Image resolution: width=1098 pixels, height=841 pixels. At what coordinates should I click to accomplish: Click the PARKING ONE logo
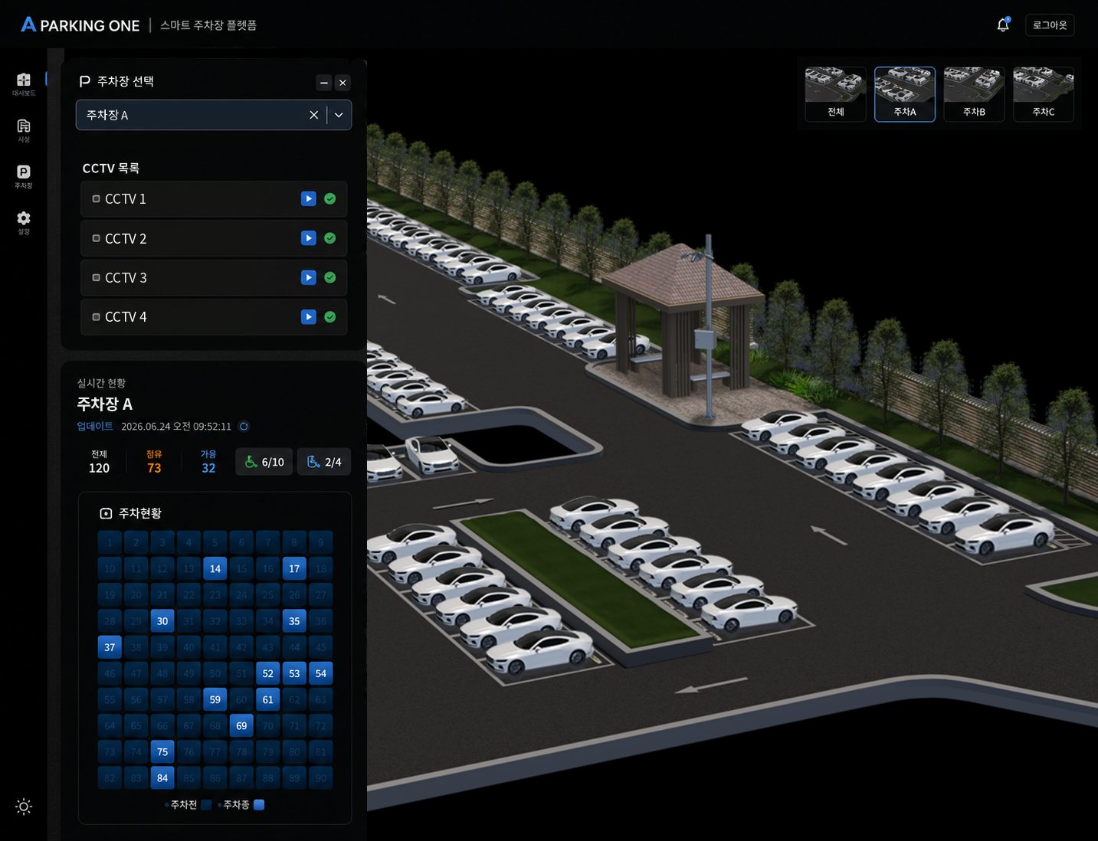pos(80,25)
